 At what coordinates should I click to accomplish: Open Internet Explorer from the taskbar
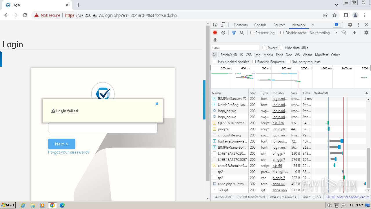pos(23,205)
